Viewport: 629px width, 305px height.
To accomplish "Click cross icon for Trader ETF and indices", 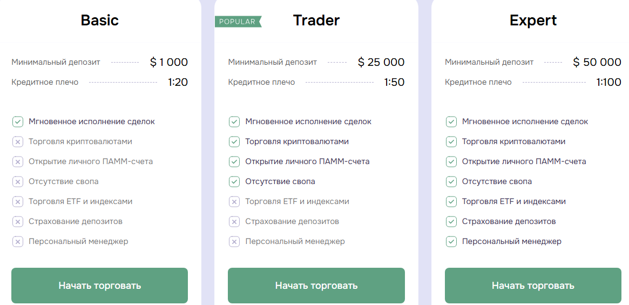I will [x=234, y=201].
